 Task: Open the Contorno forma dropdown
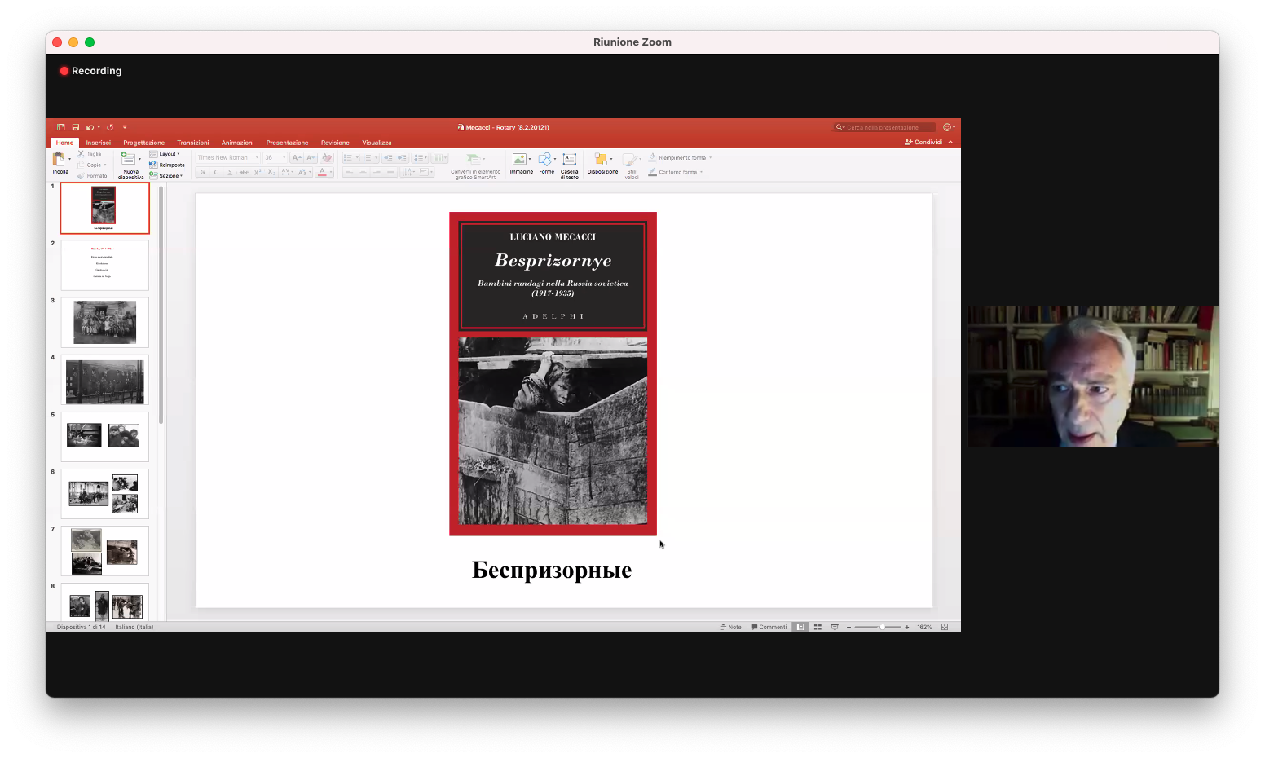pos(675,172)
